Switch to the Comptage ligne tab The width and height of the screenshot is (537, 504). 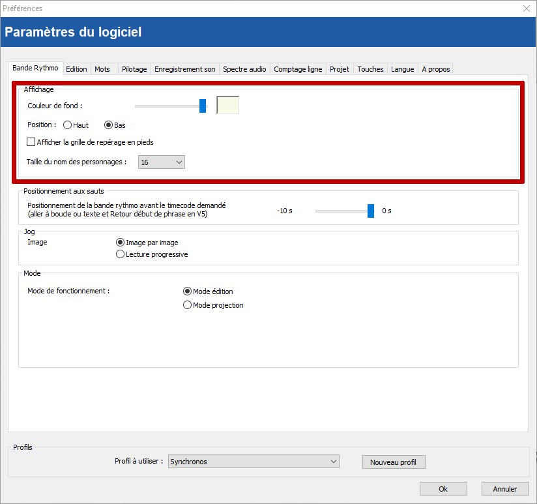(x=298, y=69)
